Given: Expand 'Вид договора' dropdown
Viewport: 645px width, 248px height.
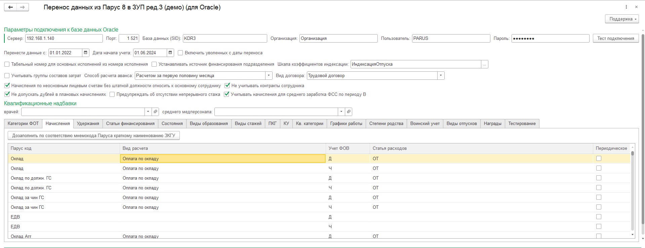Looking at the screenshot, I should 441,76.
